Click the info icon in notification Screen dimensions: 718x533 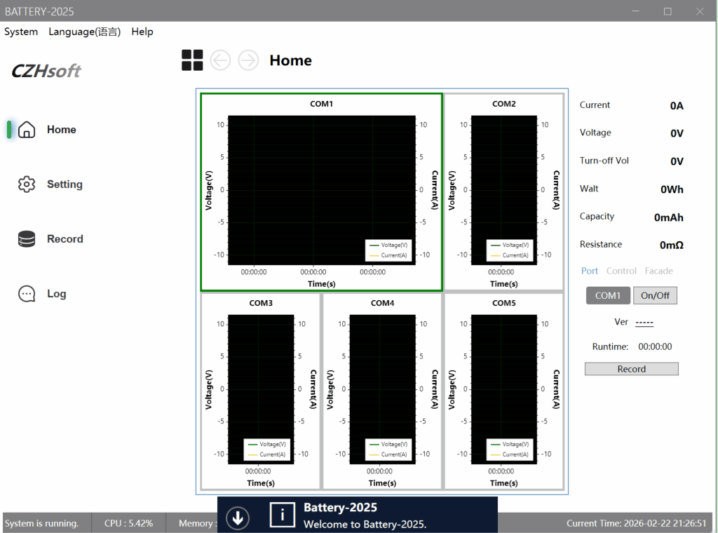coord(282,515)
